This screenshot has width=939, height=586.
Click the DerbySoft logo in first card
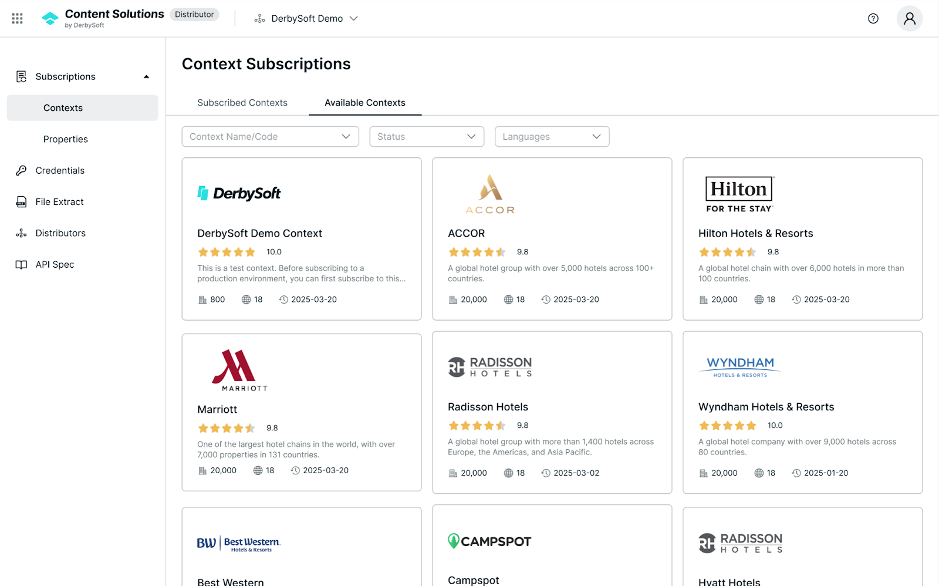click(239, 193)
